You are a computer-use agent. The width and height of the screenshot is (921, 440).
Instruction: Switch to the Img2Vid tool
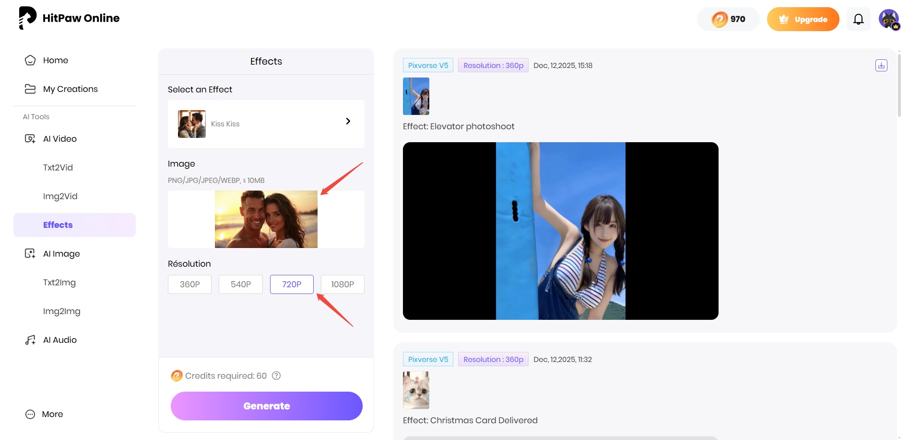60,196
